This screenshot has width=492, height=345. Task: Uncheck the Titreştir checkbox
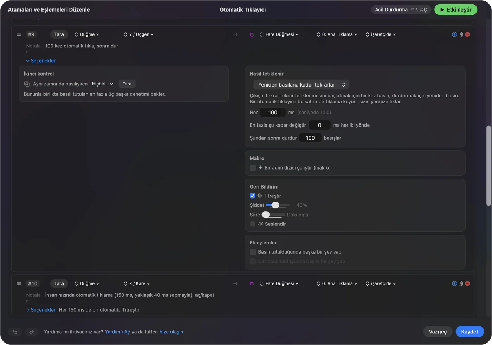click(253, 196)
